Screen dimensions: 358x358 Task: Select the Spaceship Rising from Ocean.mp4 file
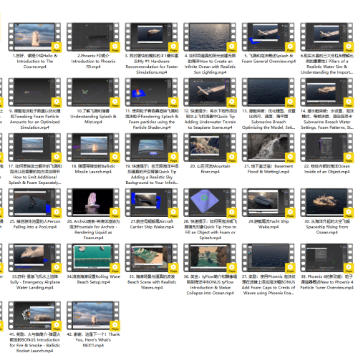pyautogui.click(x=327, y=203)
